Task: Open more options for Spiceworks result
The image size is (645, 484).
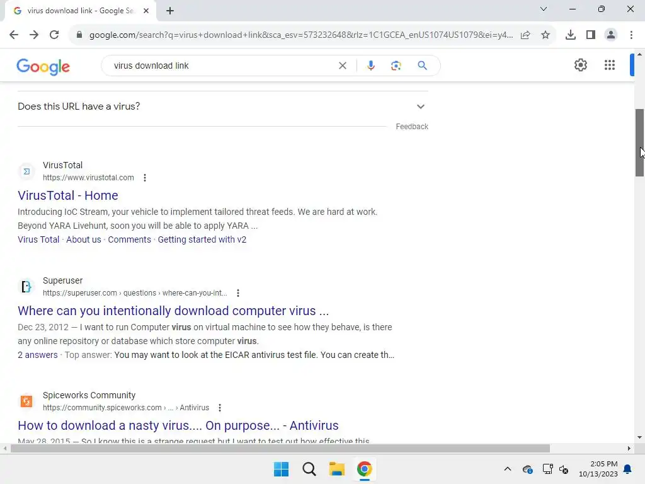Action: [220, 408]
